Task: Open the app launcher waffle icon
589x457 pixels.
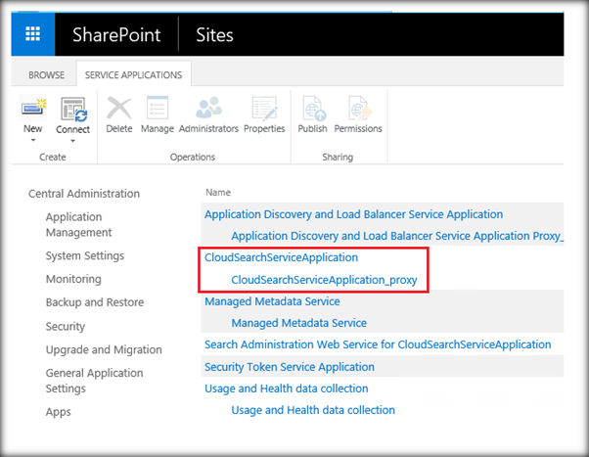Action: coord(32,34)
